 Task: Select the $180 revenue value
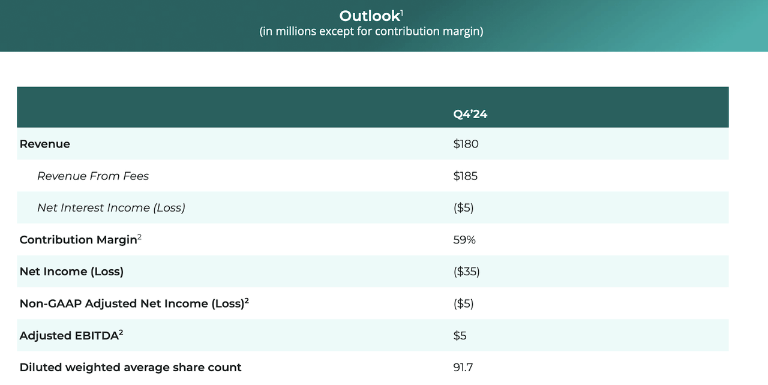466,144
